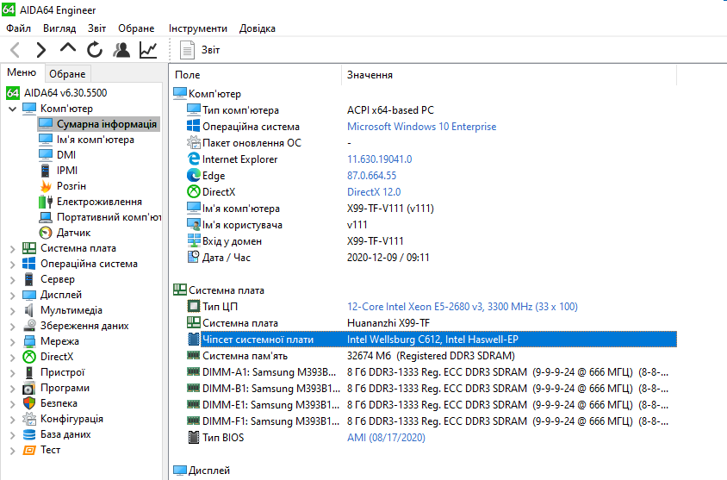Open the Портативний комп'ютер laptop icon item
The image size is (727, 480).
(46, 217)
